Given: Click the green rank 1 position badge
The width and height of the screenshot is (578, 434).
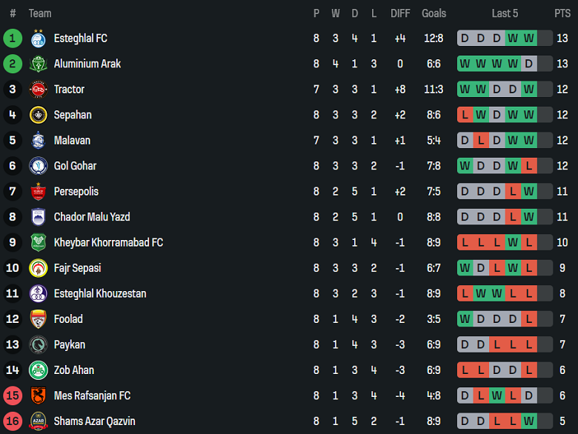Looking at the screenshot, I should [13, 39].
